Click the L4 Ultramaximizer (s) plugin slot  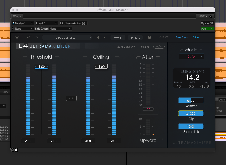73,23
